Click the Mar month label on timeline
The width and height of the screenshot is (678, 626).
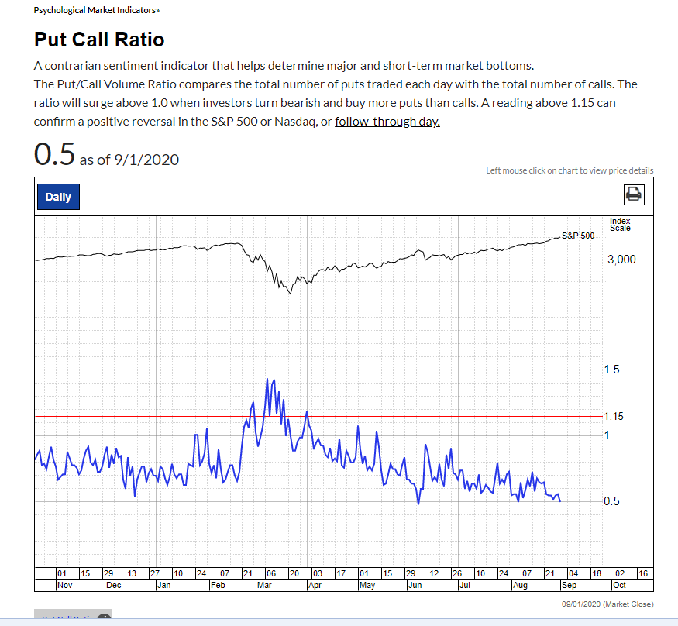pyautogui.click(x=264, y=585)
